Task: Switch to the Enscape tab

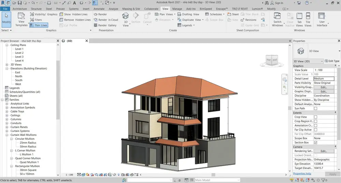Action: click(222, 9)
